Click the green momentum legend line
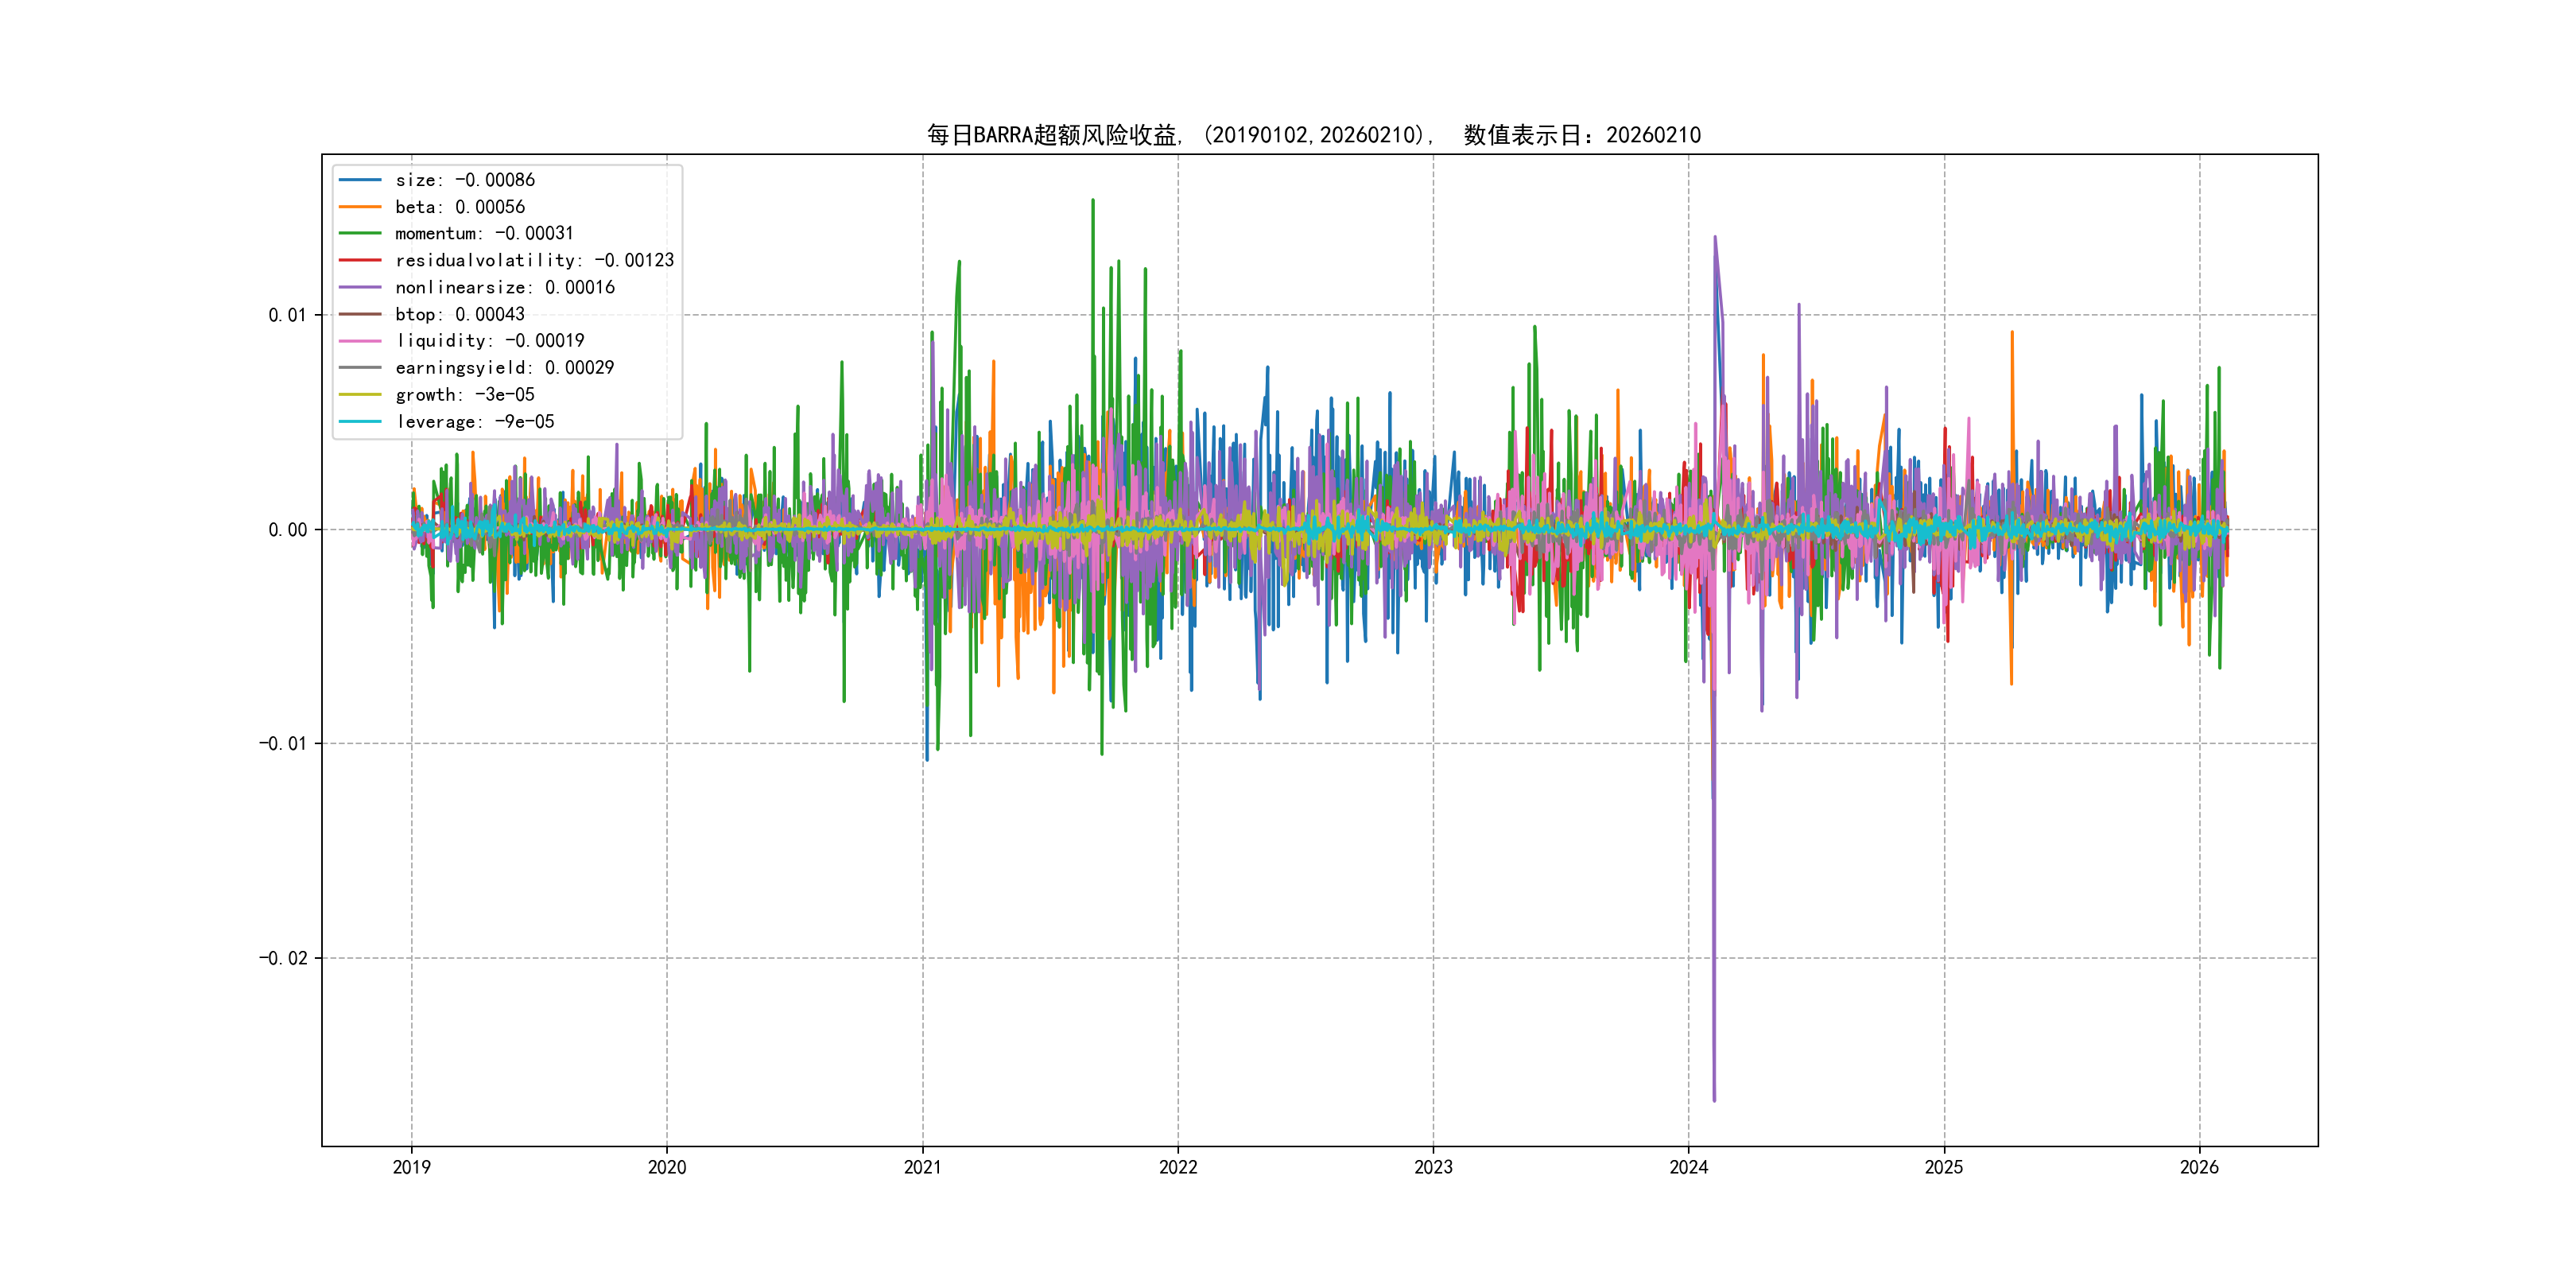The width and height of the screenshot is (2576, 1288). pyautogui.click(x=360, y=233)
